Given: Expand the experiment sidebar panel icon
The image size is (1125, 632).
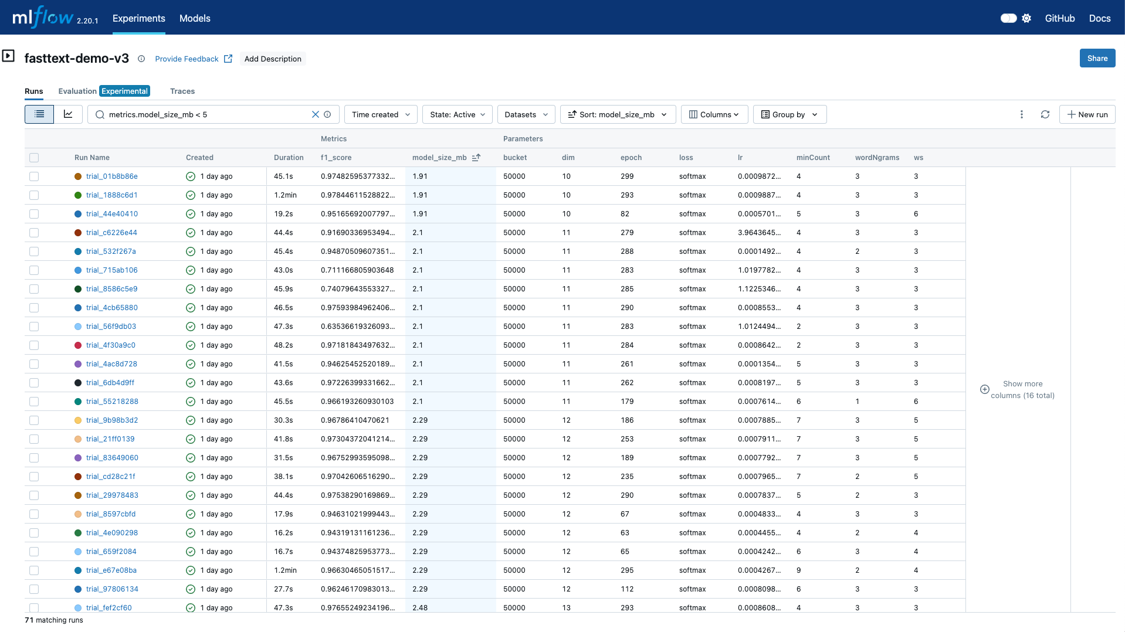Looking at the screenshot, I should 8,56.
